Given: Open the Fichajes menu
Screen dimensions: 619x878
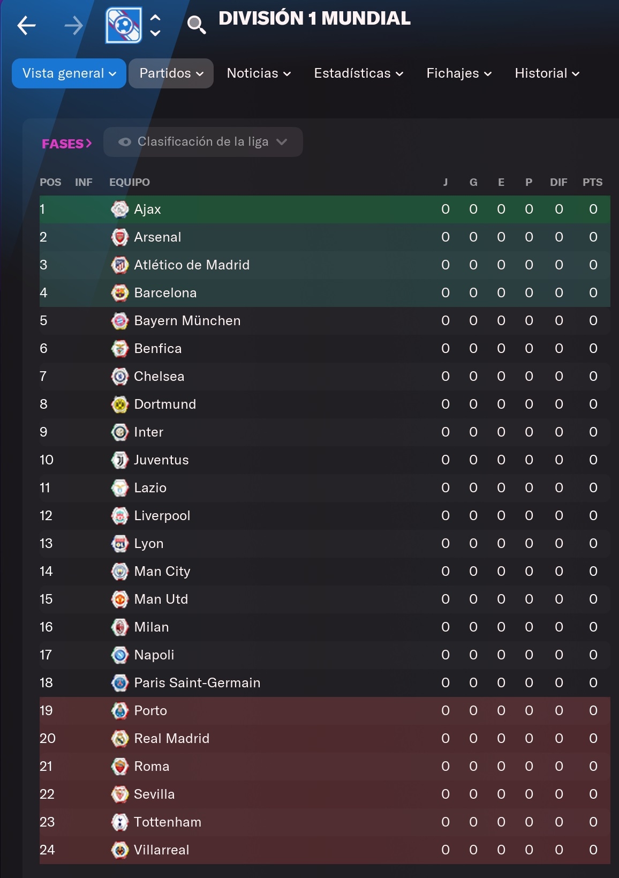Looking at the screenshot, I should tap(459, 73).
